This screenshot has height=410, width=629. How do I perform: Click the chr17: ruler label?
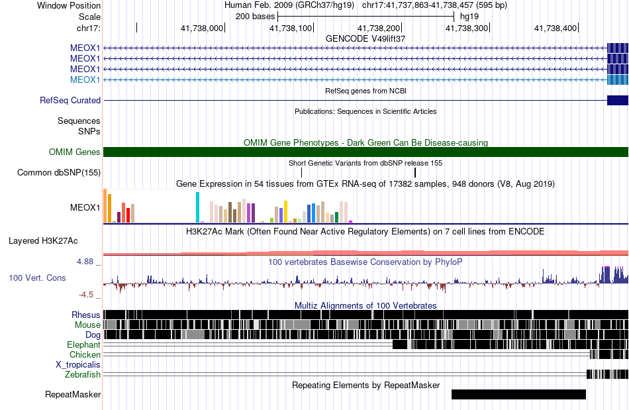pos(88,28)
